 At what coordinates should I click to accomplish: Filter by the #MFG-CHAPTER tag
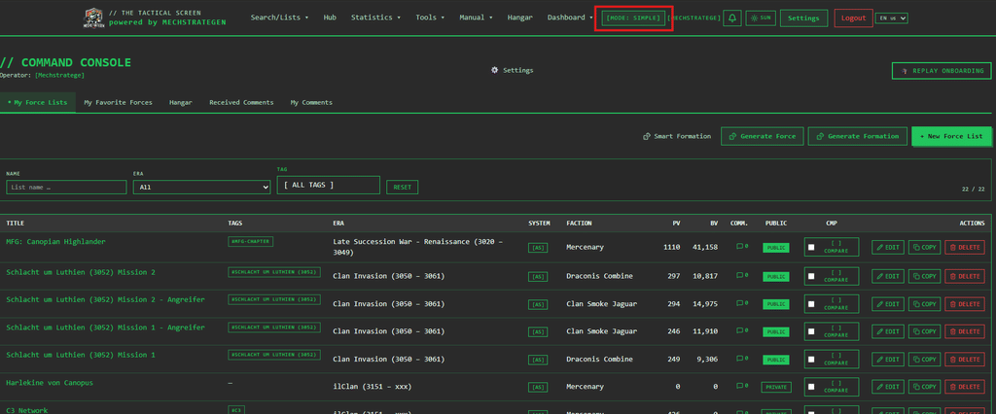(251, 241)
